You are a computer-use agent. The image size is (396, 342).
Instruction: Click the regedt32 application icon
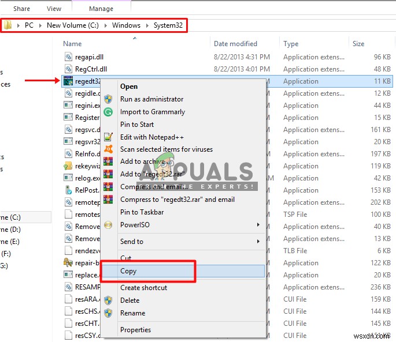[x=68, y=81]
